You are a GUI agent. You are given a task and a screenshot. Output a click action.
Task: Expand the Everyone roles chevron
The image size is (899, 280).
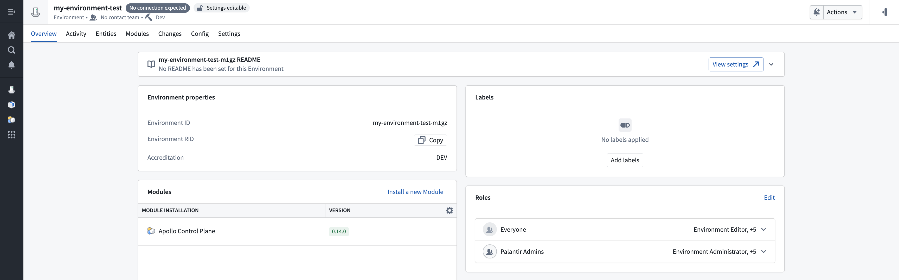(x=763, y=230)
